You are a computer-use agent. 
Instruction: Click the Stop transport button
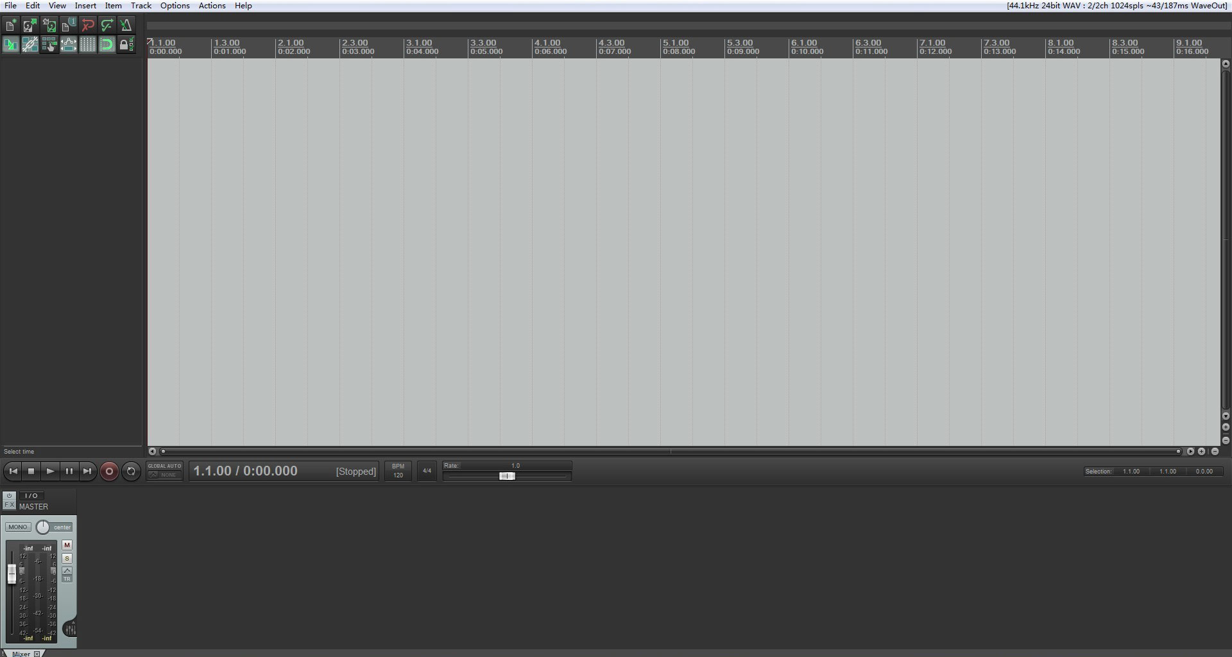[31, 472]
